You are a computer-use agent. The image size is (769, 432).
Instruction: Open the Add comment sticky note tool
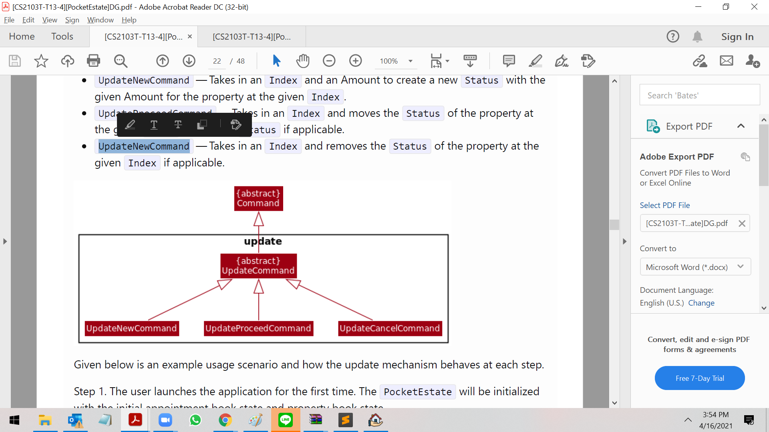click(509, 61)
